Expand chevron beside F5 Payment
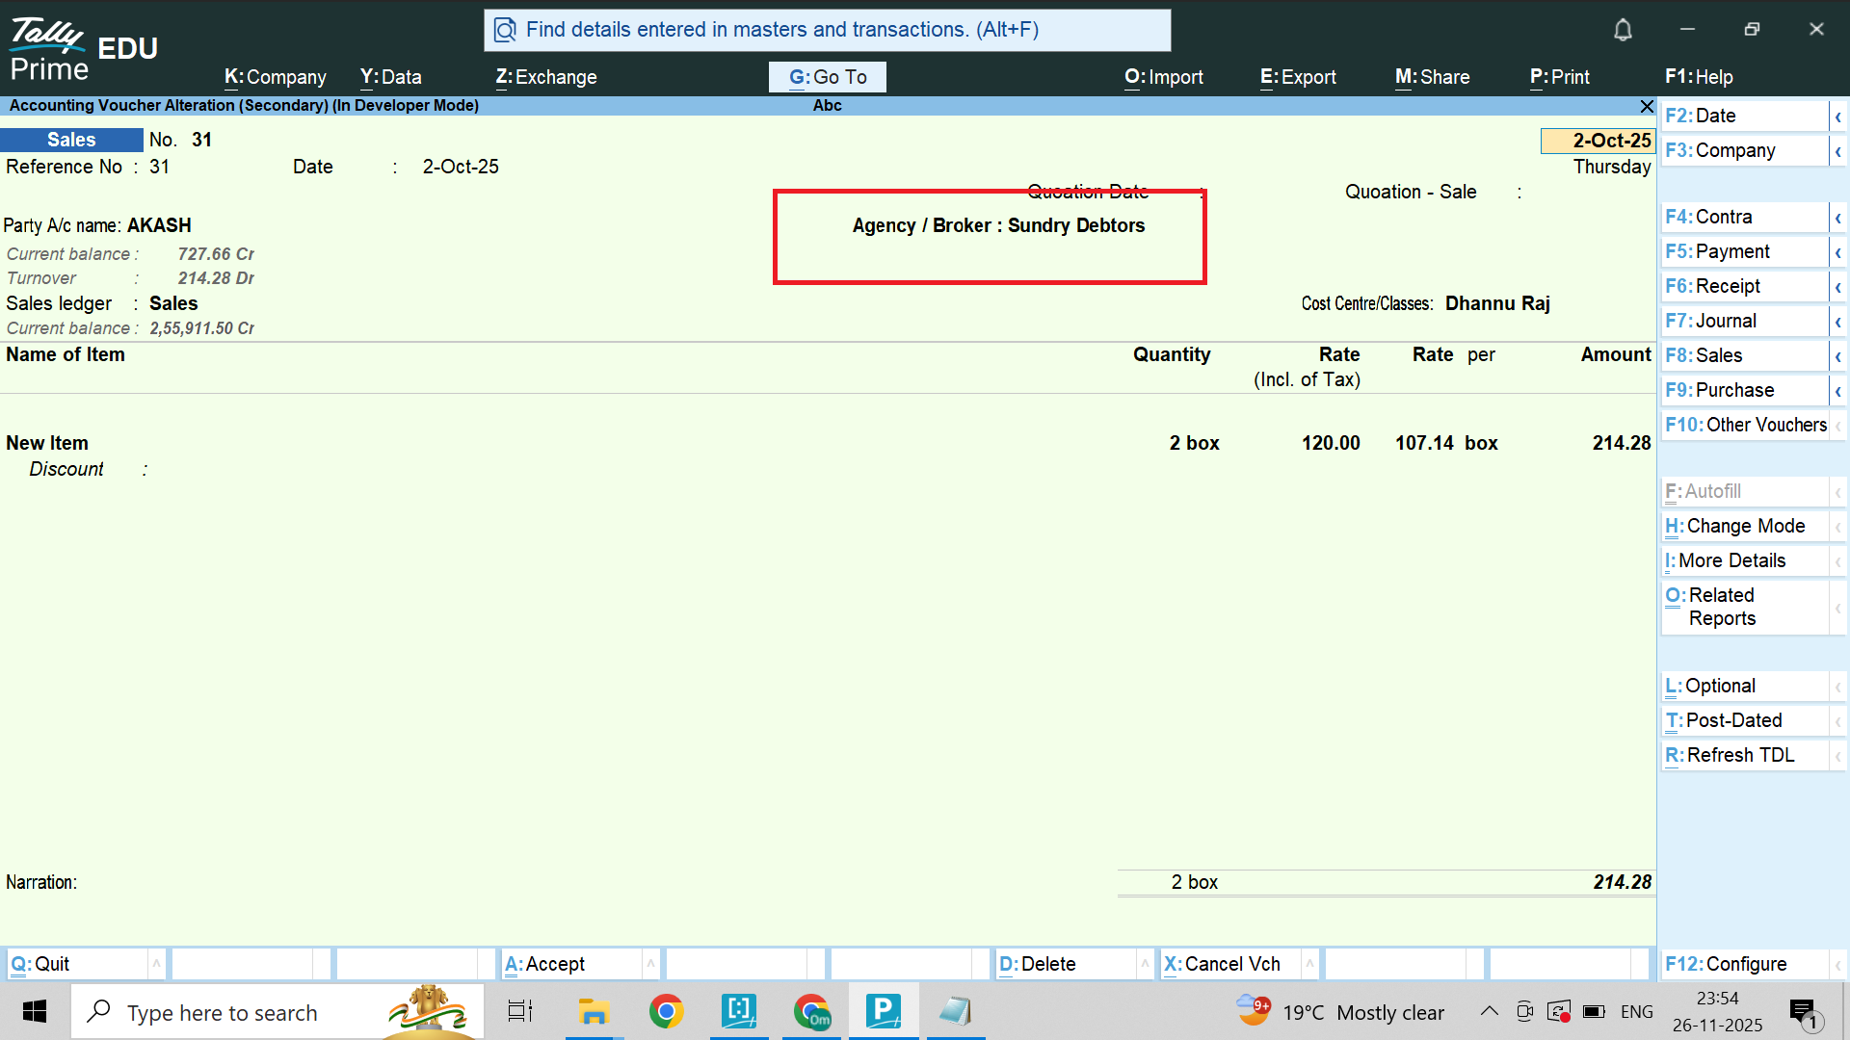The image size is (1850, 1040). click(1837, 252)
